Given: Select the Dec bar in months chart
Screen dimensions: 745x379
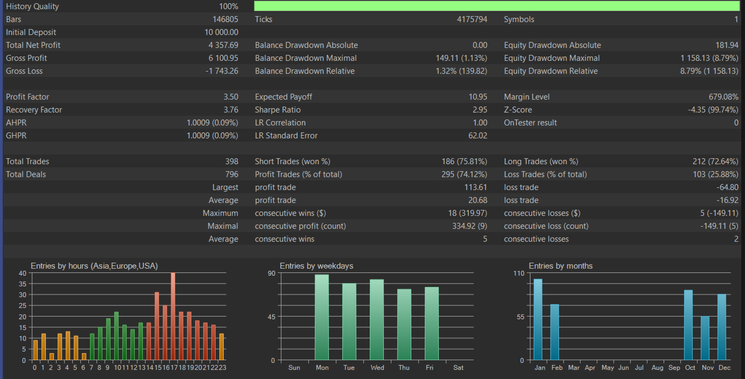Looking at the screenshot, I should [722, 327].
